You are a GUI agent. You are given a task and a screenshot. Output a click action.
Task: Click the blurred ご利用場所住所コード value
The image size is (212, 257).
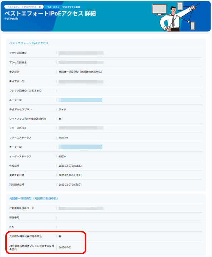tap(81, 208)
